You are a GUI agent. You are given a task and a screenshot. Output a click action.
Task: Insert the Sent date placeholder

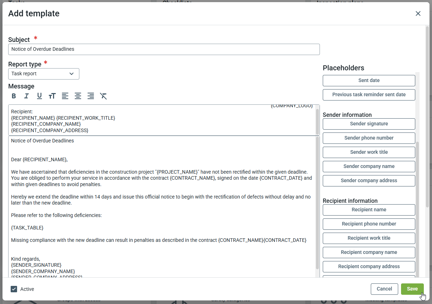(369, 81)
